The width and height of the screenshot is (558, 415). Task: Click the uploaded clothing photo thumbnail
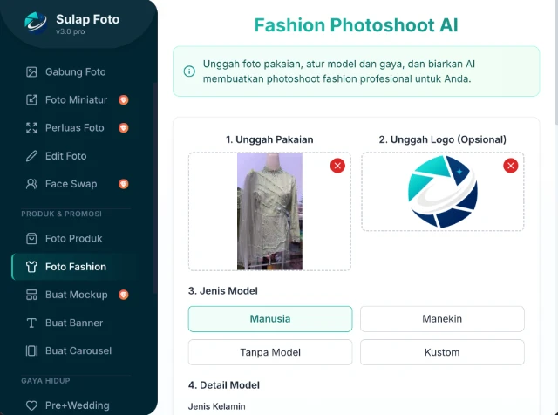[269, 211]
